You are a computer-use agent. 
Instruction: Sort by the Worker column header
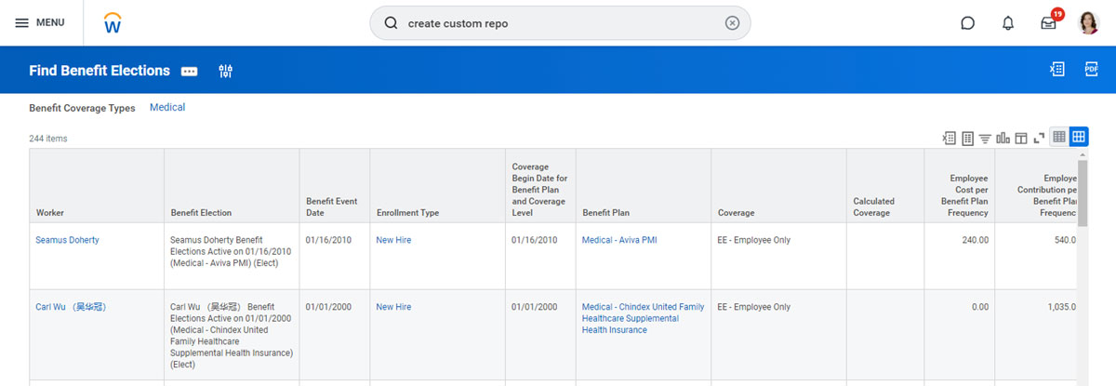(97, 185)
